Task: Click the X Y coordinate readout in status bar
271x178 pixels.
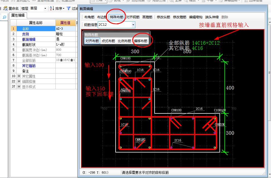Action: (95, 172)
